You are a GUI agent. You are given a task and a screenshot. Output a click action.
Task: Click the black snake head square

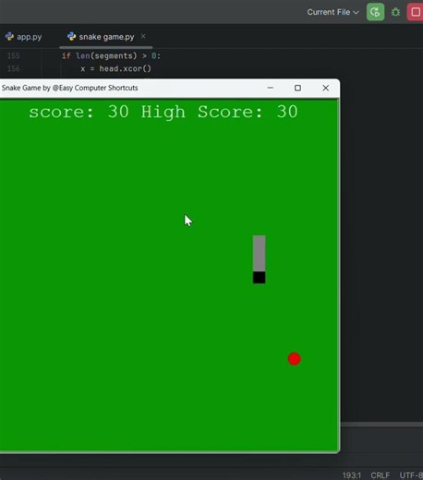(260, 278)
